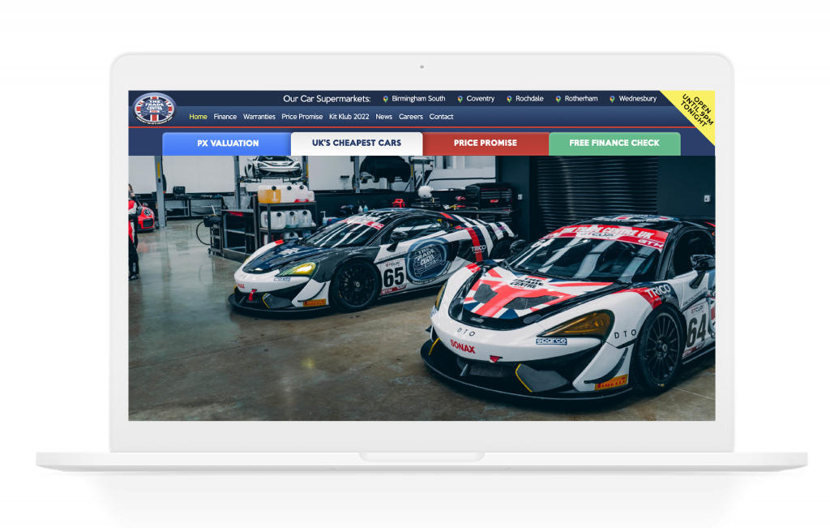Click the Birmingham South map pin icon
The width and height of the screenshot is (830, 528).
coord(385,99)
